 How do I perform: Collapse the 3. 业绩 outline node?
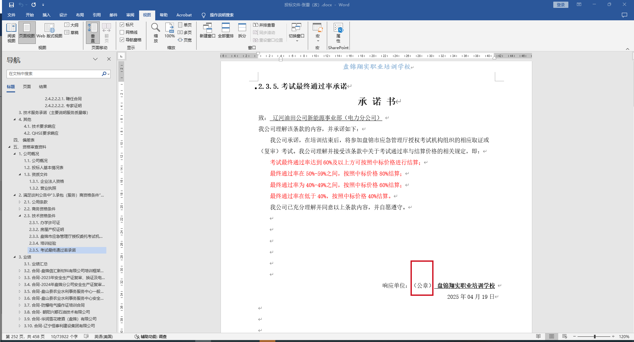click(x=14, y=257)
